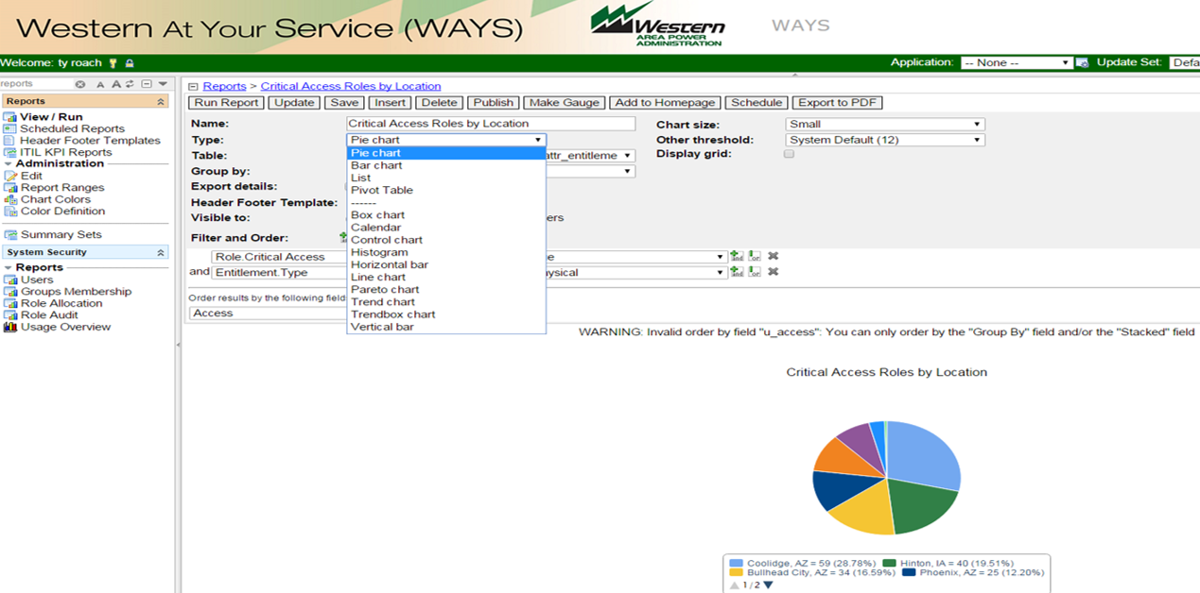Go to next legend page with down arrow

[x=768, y=585]
